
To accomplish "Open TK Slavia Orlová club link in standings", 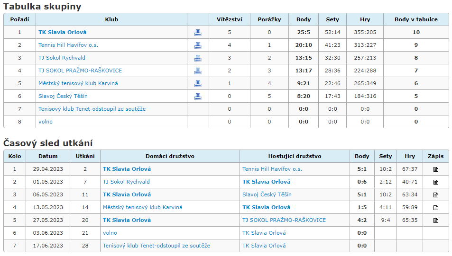I will point(63,32).
